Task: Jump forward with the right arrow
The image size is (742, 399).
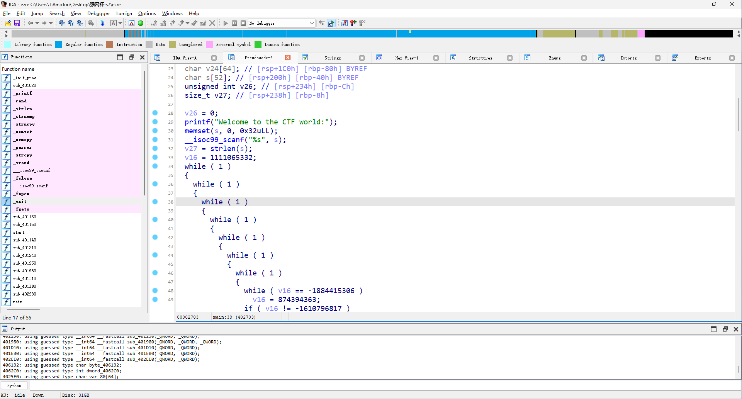Action: tap(44, 23)
